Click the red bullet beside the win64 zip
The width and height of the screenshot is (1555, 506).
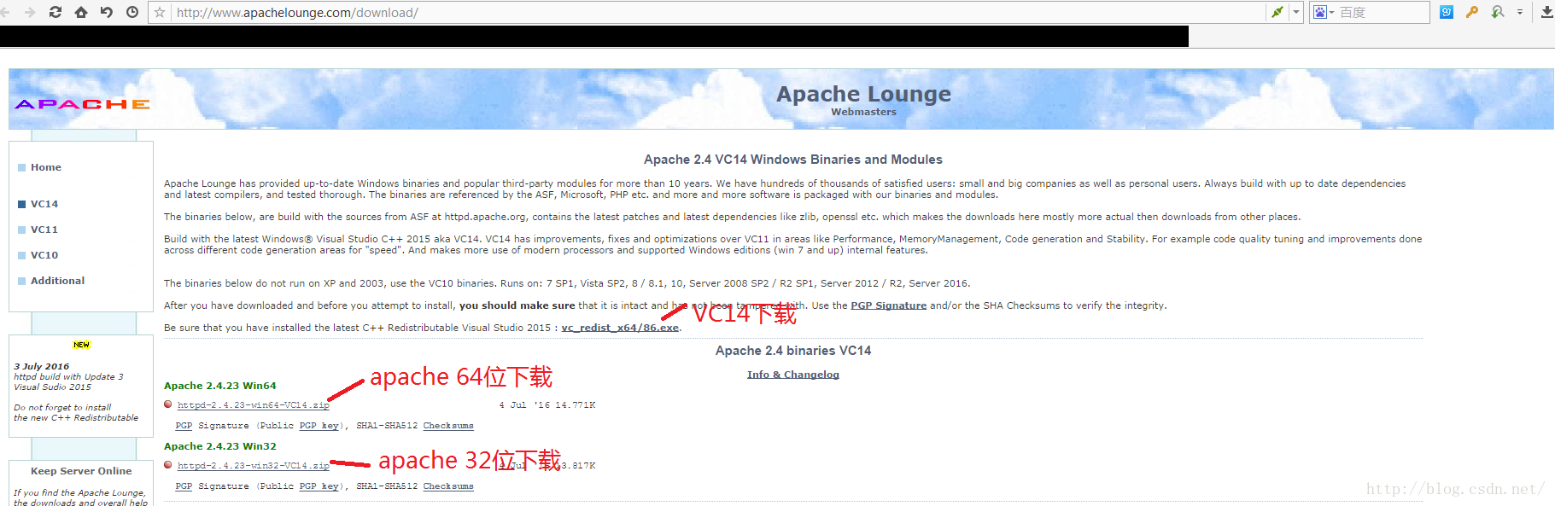[x=168, y=404]
